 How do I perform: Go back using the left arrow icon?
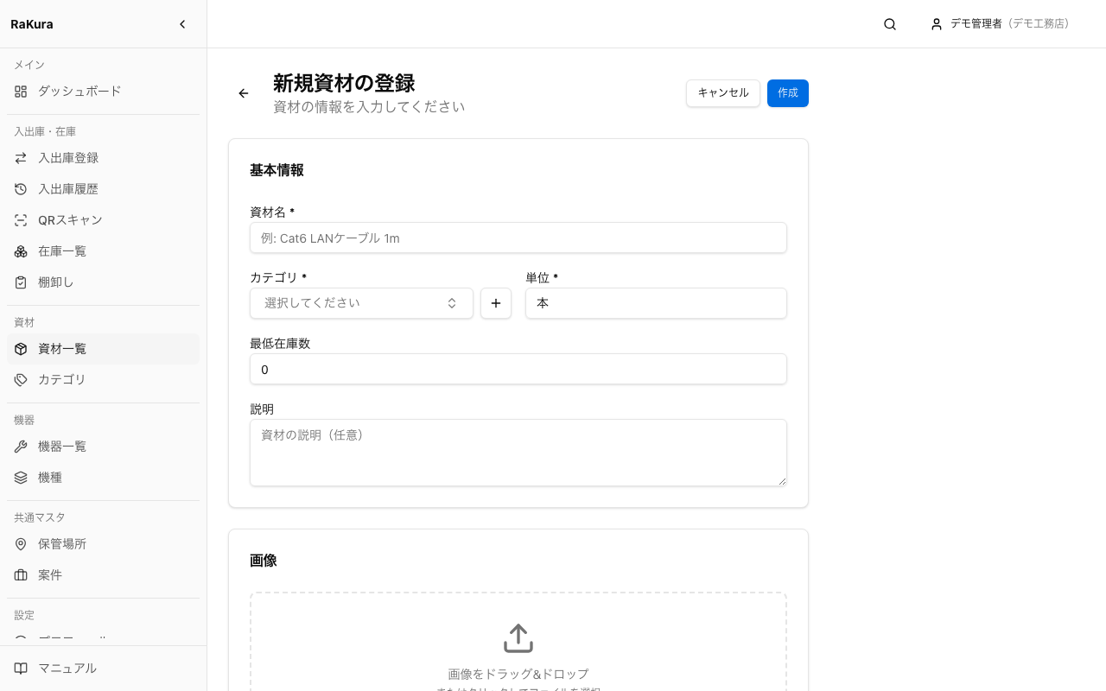[x=244, y=93]
